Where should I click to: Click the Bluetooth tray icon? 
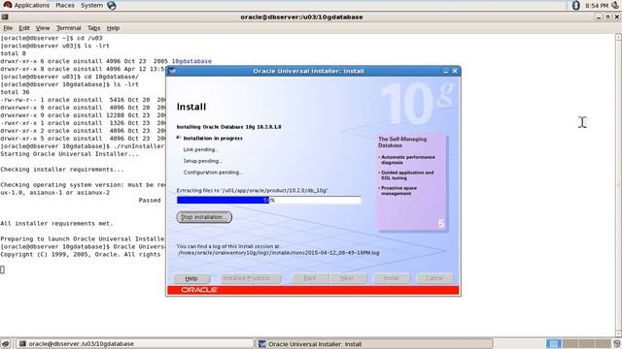tap(576, 5)
